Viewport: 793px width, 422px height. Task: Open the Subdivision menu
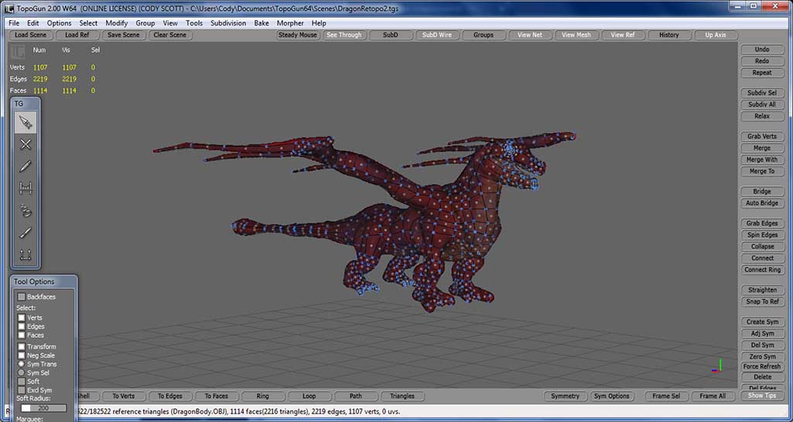tap(228, 23)
